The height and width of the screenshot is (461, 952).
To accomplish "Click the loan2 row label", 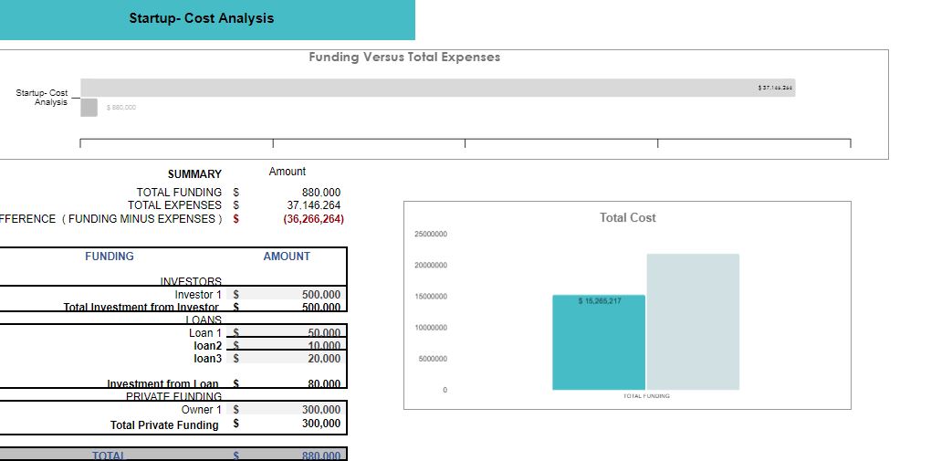I will point(207,346).
